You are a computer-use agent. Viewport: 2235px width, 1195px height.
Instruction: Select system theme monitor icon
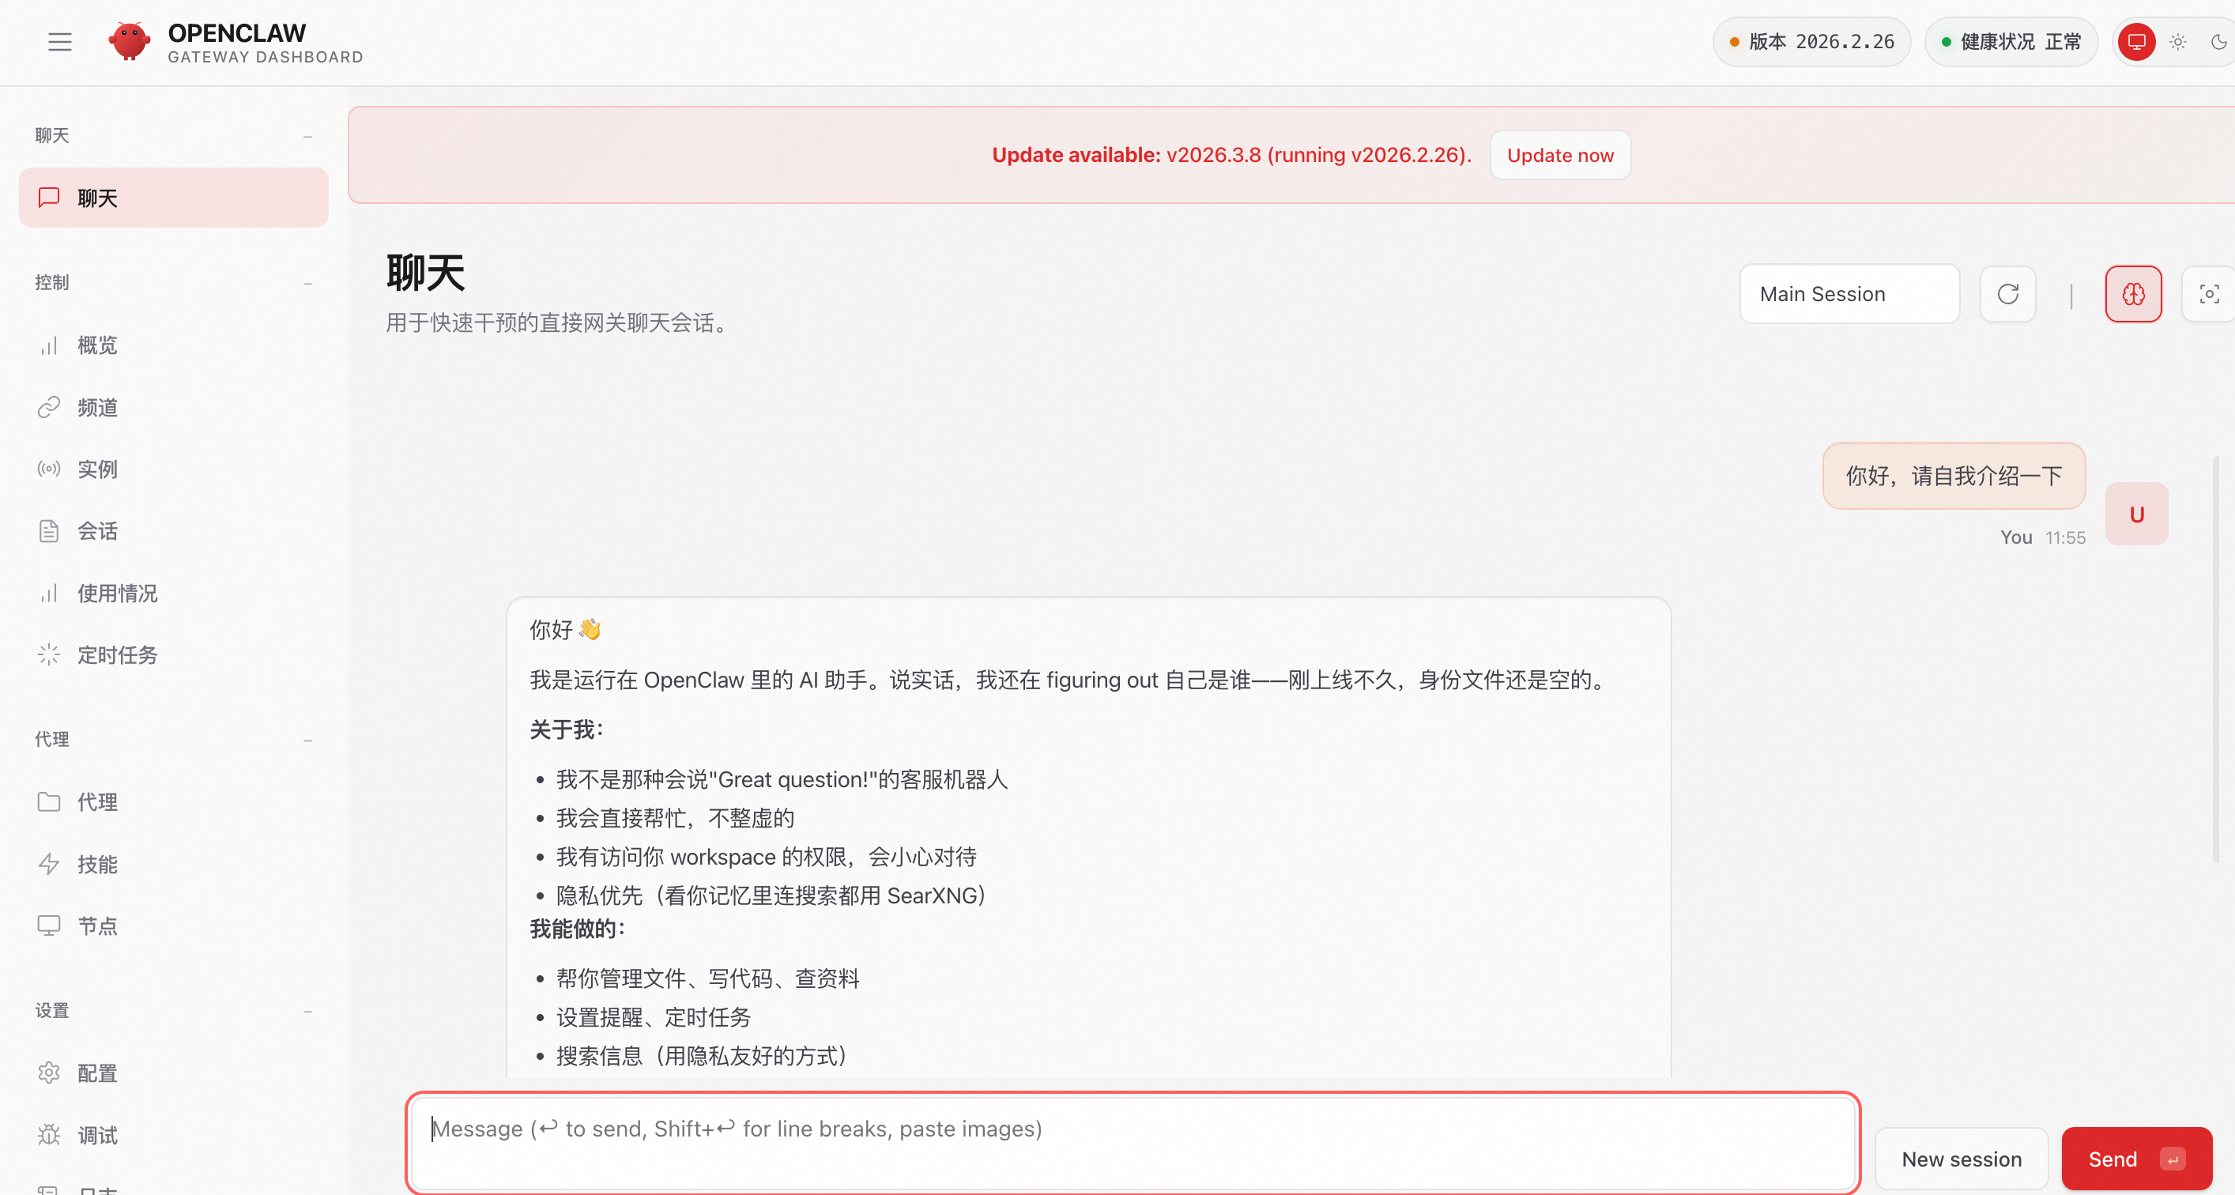tap(2136, 42)
